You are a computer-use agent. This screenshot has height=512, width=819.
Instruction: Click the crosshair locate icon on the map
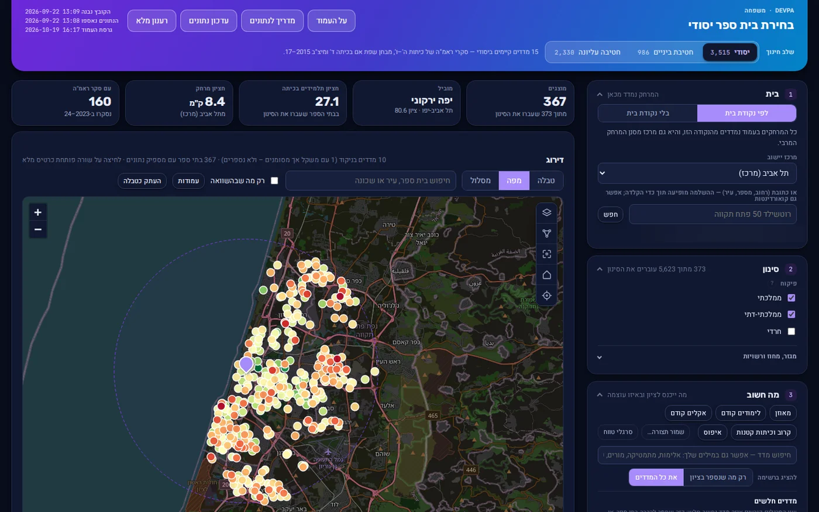point(546,295)
